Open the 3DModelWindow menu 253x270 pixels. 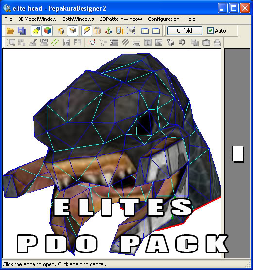point(37,19)
